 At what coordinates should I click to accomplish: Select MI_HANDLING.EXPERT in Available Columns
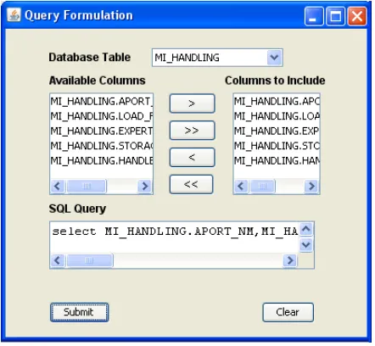(102, 131)
